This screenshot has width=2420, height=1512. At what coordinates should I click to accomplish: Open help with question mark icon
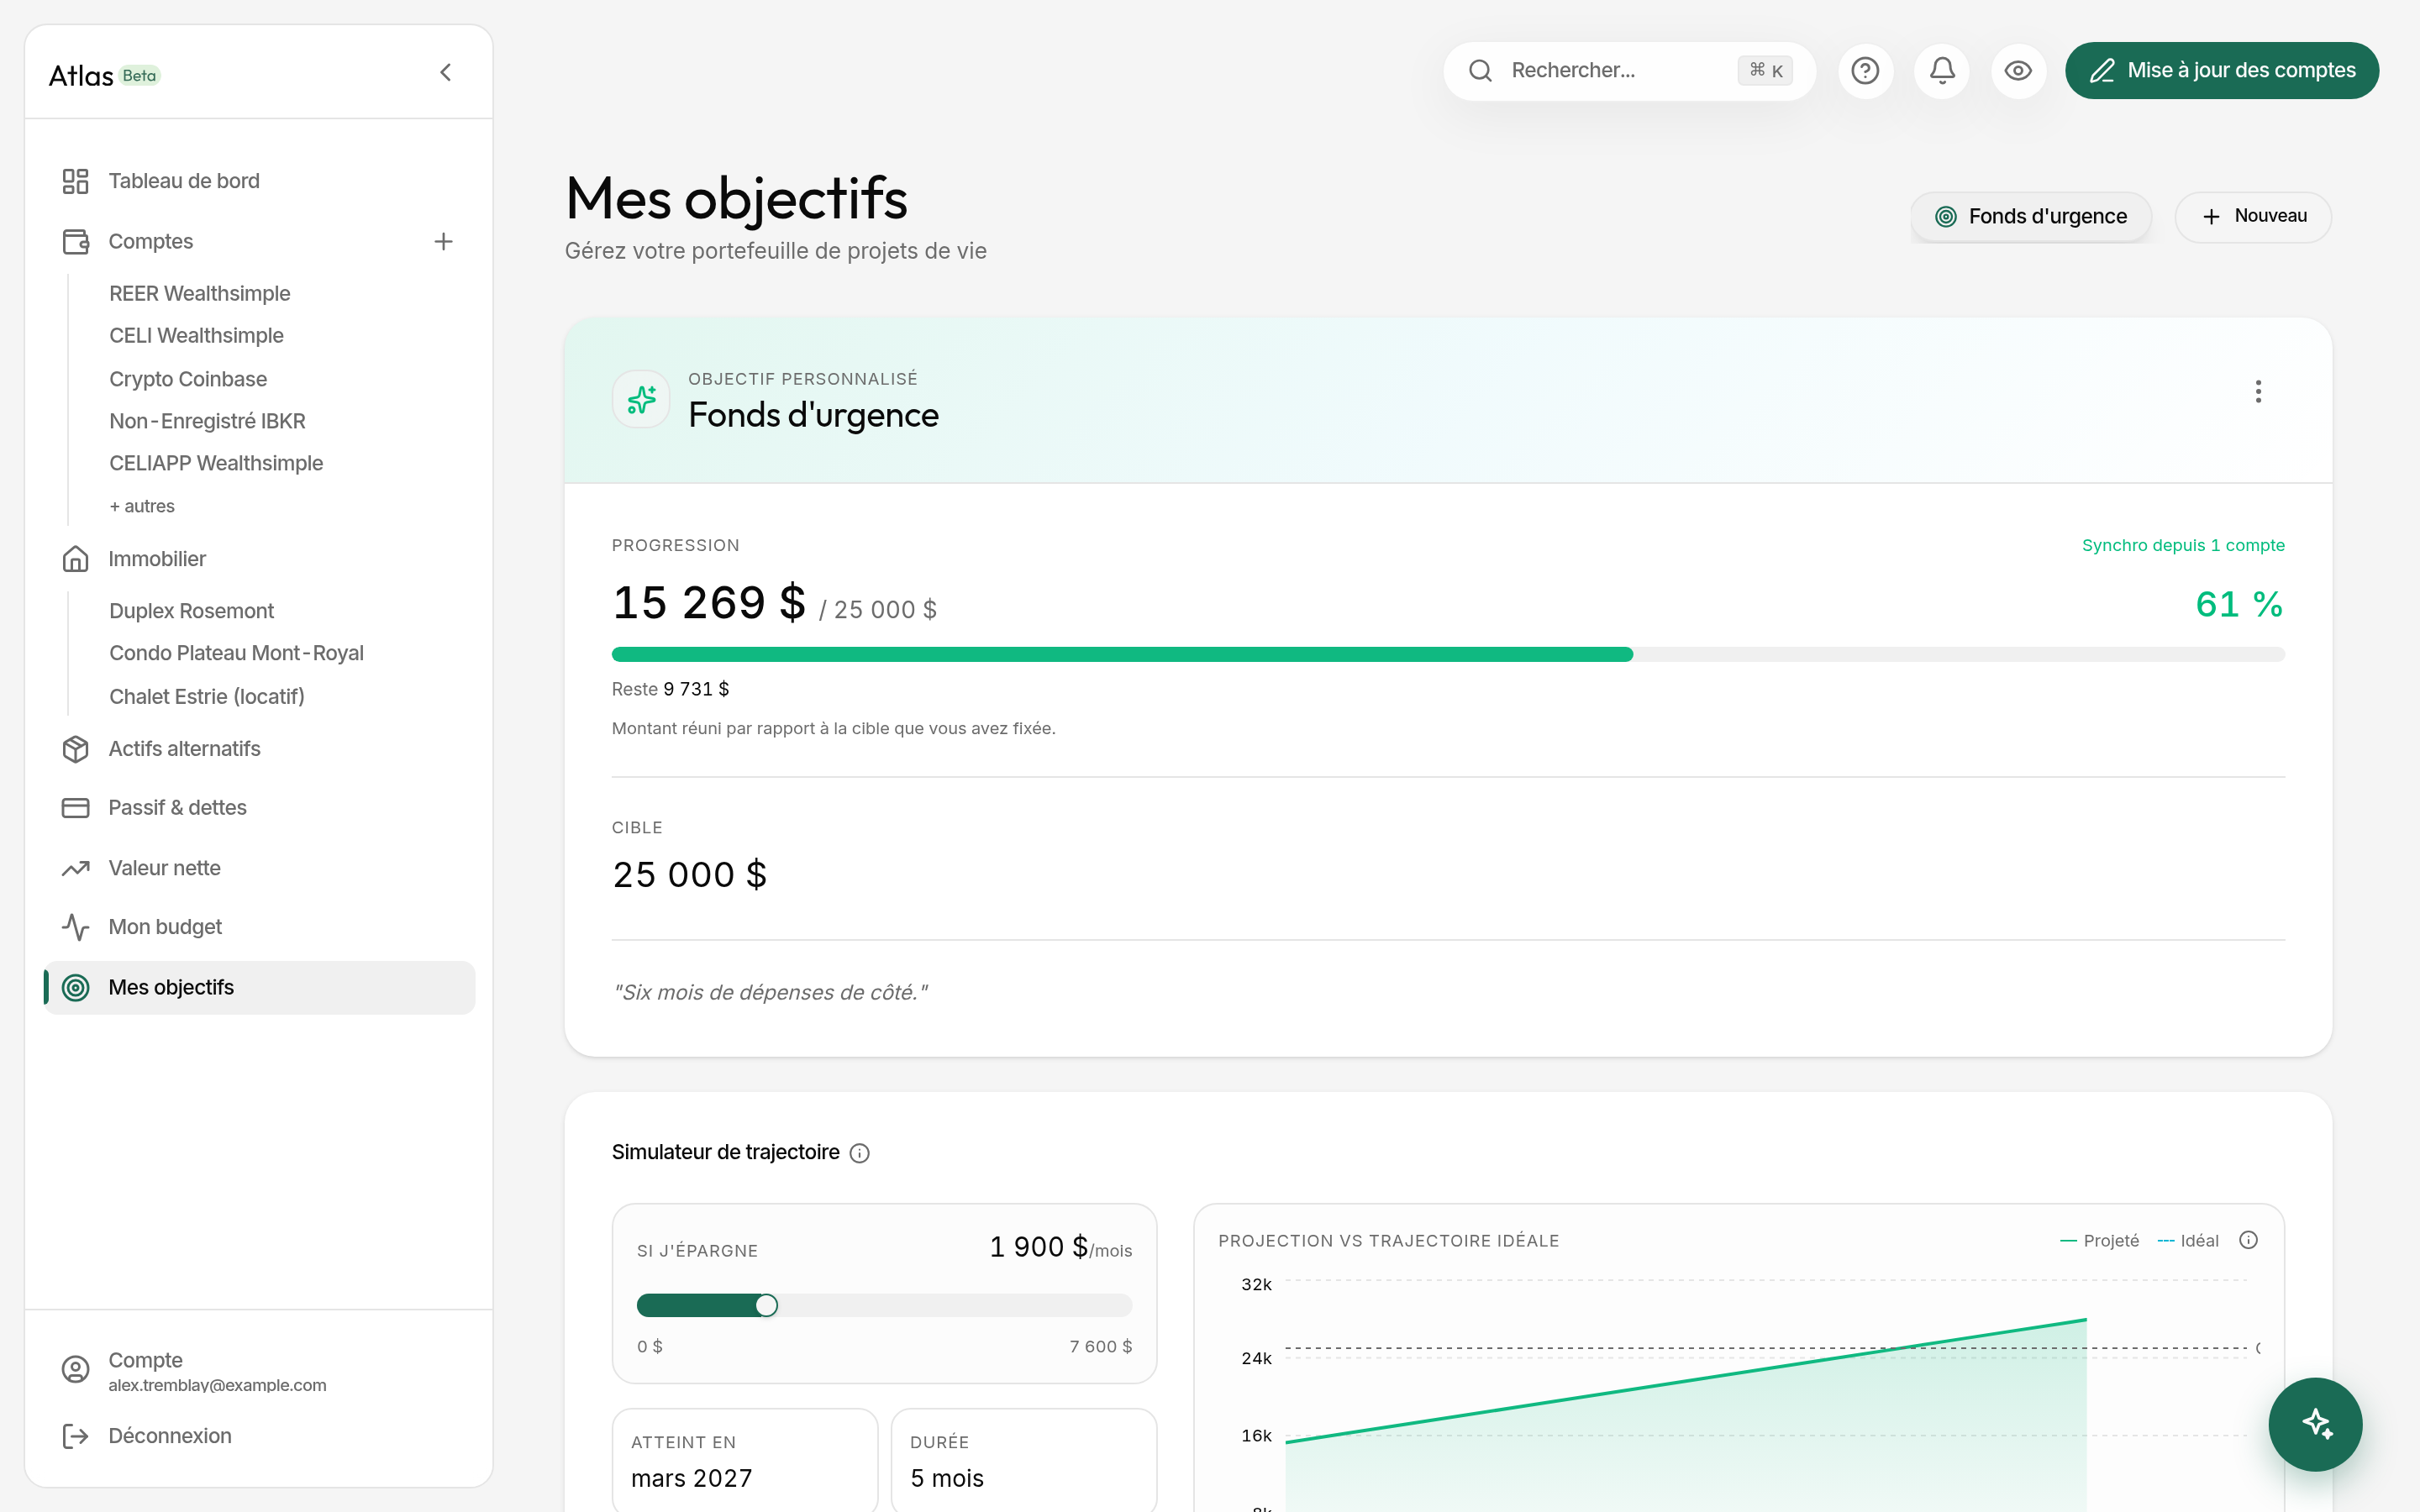tap(1865, 71)
